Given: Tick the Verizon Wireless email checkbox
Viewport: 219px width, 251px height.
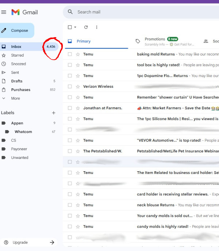Looking at the screenshot, I should (70, 87).
